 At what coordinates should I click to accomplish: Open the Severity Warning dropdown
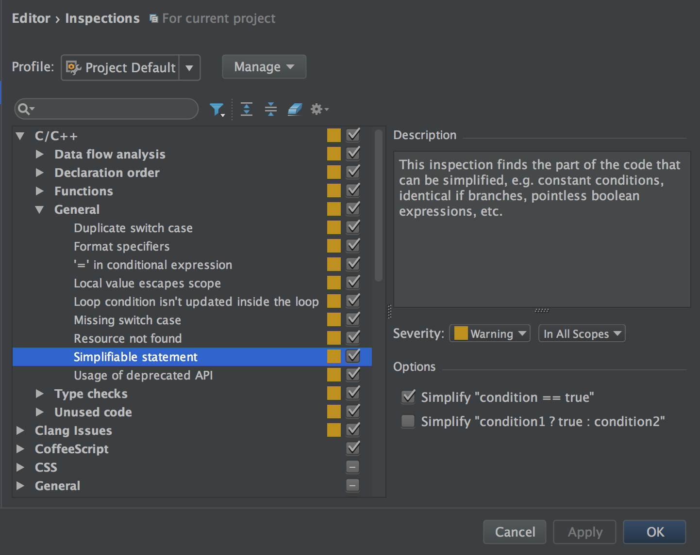point(490,333)
